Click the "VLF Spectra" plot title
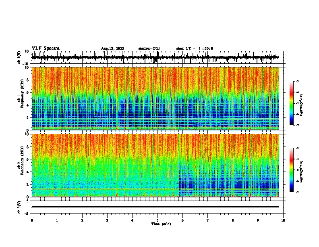319x247 pixels. tap(46, 48)
